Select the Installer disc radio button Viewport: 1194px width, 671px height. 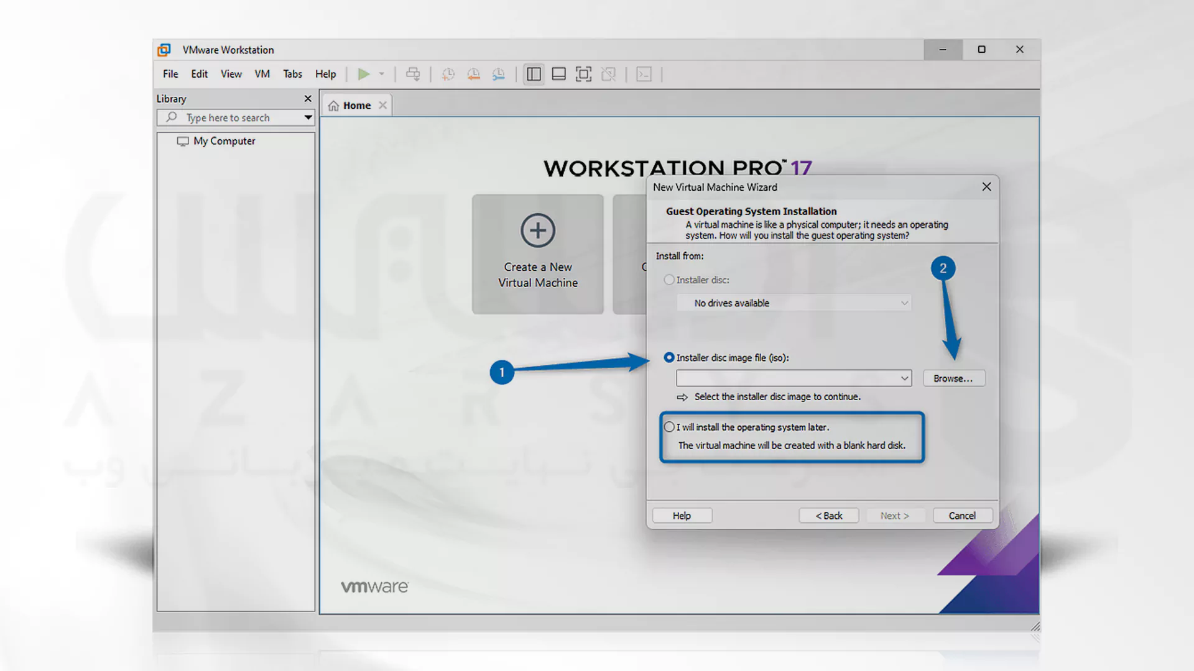coord(669,280)
